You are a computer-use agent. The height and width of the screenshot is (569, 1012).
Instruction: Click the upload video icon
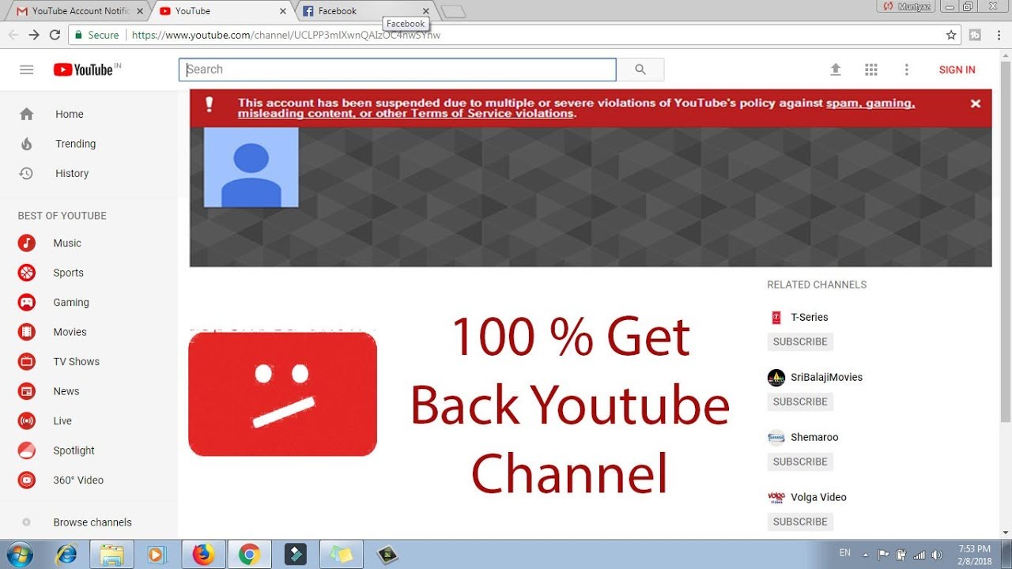coord(836,70)
